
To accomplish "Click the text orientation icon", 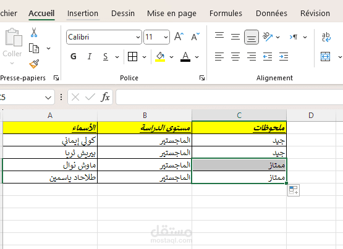I will [268, 36].
